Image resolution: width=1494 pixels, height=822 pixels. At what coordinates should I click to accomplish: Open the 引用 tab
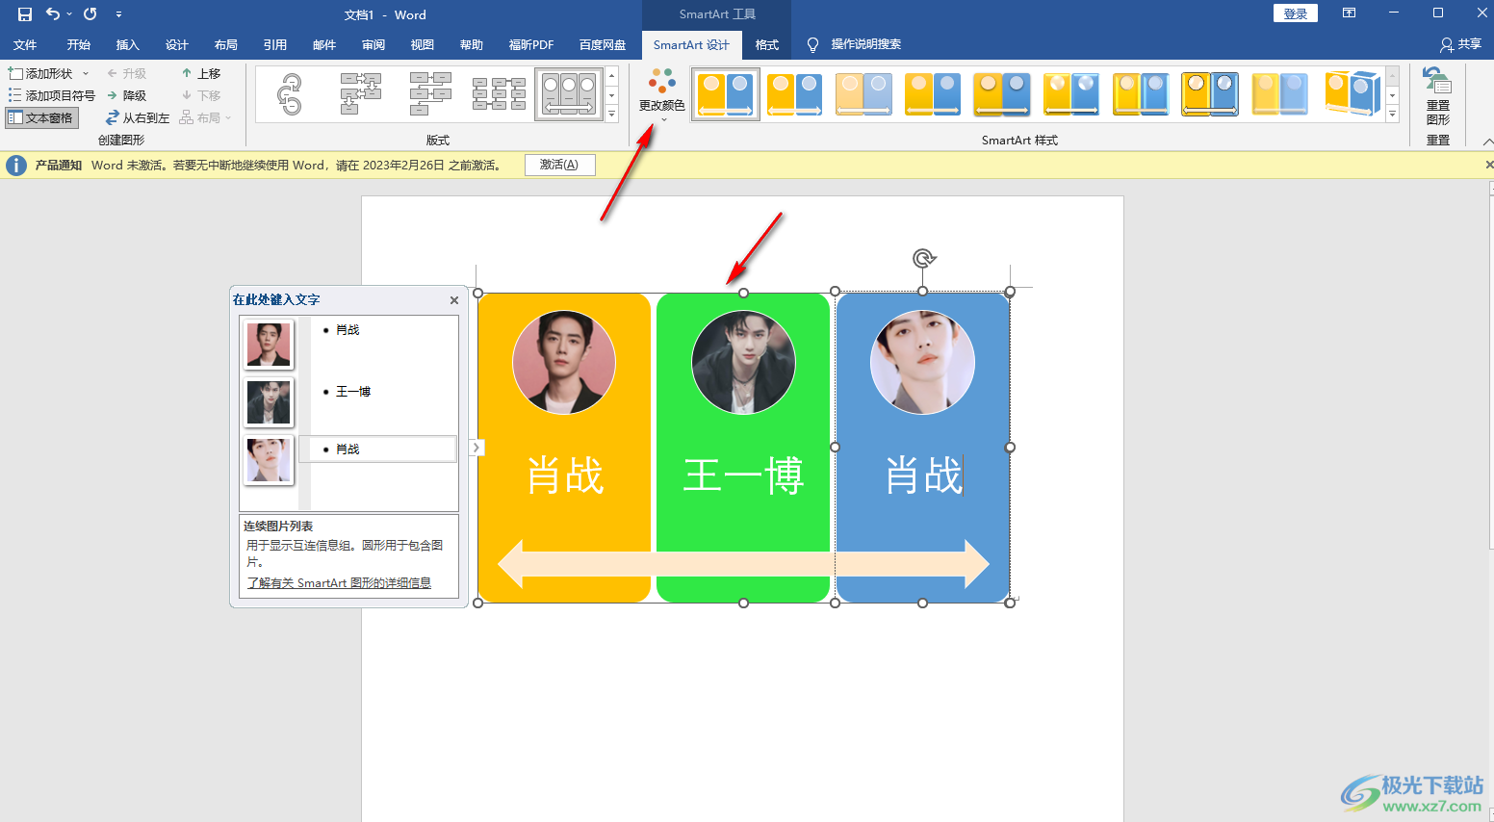[x=275, y=44]
